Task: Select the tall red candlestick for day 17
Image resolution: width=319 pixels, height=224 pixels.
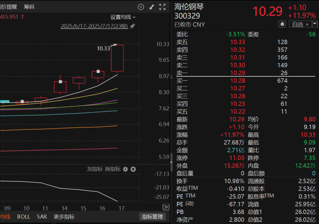Action: tap(117, 59)
